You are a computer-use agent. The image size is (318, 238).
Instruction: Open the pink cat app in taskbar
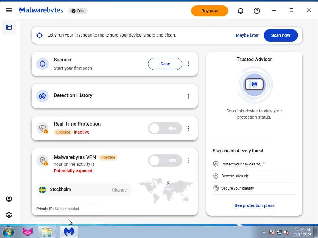point(28,232)
